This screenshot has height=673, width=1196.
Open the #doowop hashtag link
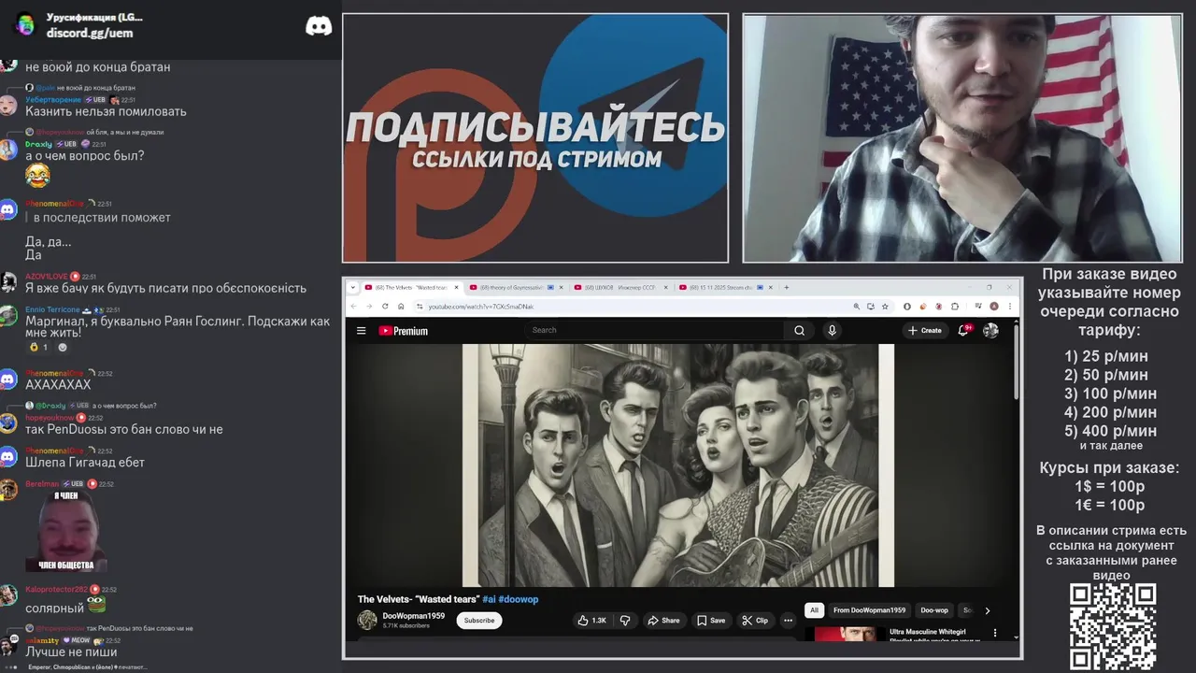(x=519, y=599)
